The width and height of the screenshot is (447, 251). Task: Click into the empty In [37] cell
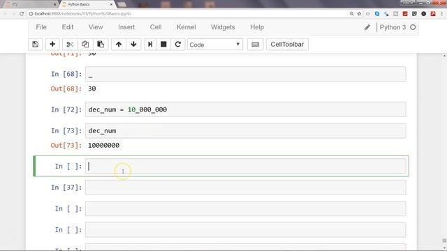[245, 188]
